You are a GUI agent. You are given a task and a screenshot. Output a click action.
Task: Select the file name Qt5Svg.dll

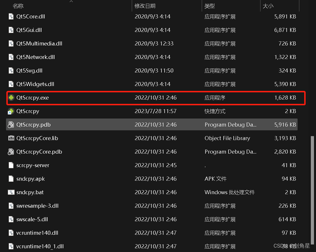[30, 70]
